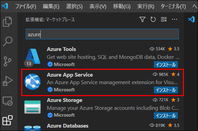The width and height of the screenshot is (198, 131).
Task: Click the VS Code logo in title bar
Action: 5,6
